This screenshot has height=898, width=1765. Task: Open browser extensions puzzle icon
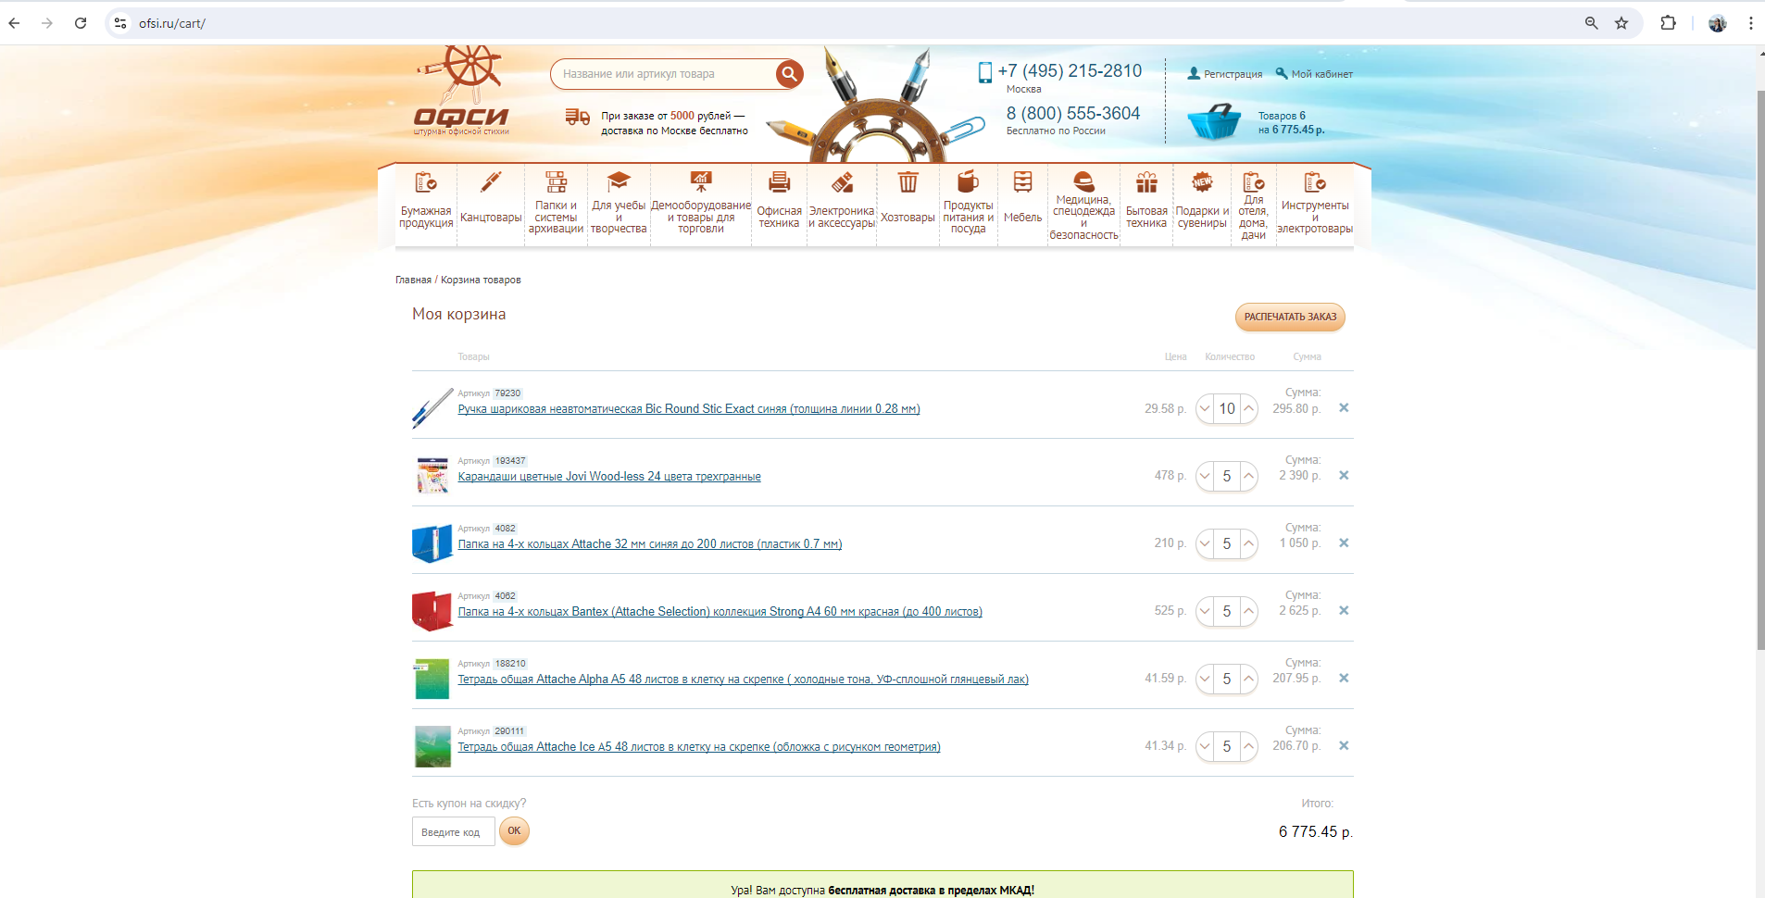[x=1668, y=23]
